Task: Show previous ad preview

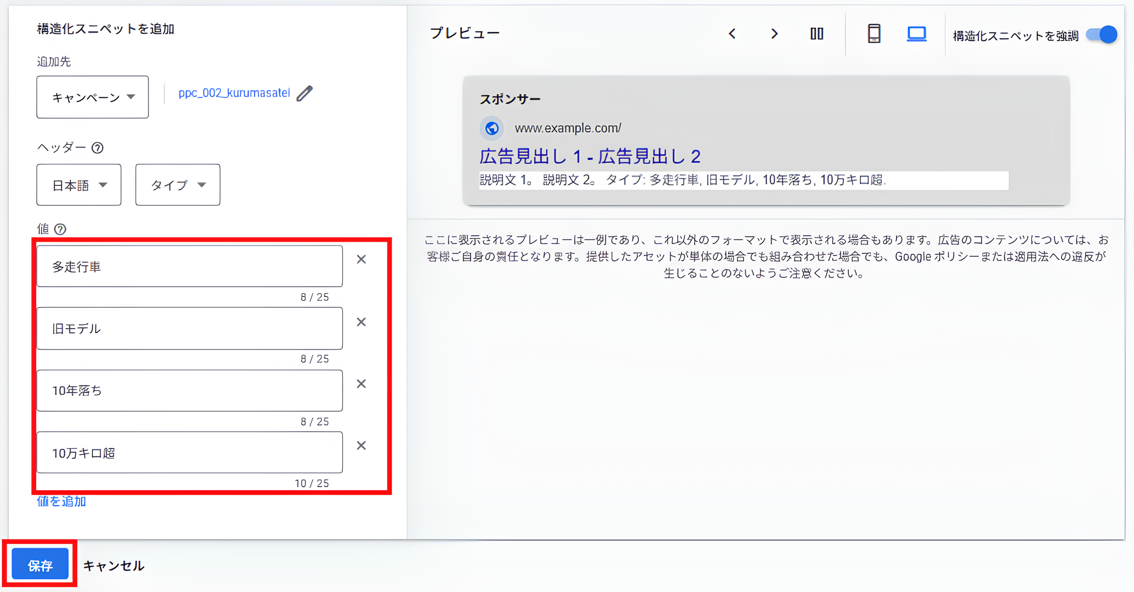Action: (732, 33)
